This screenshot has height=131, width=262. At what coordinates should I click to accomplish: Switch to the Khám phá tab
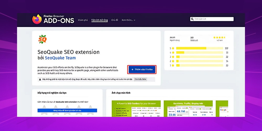83,20
